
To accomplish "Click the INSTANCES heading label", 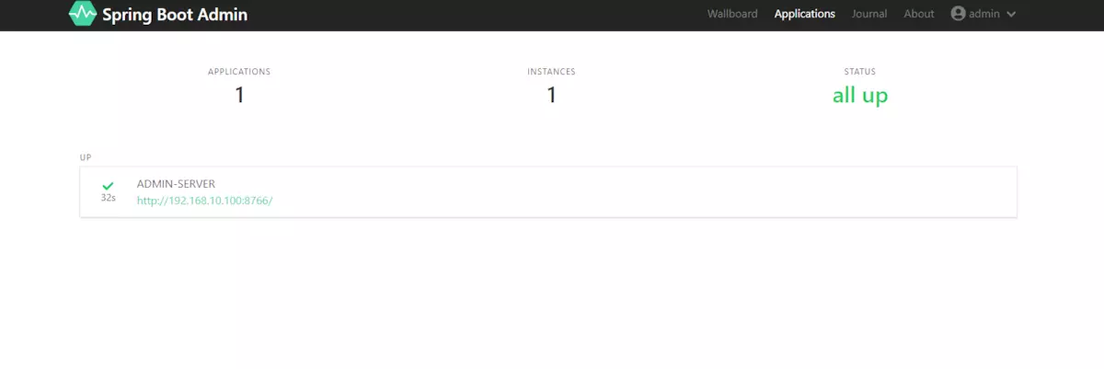I will [x=551, y=71].
